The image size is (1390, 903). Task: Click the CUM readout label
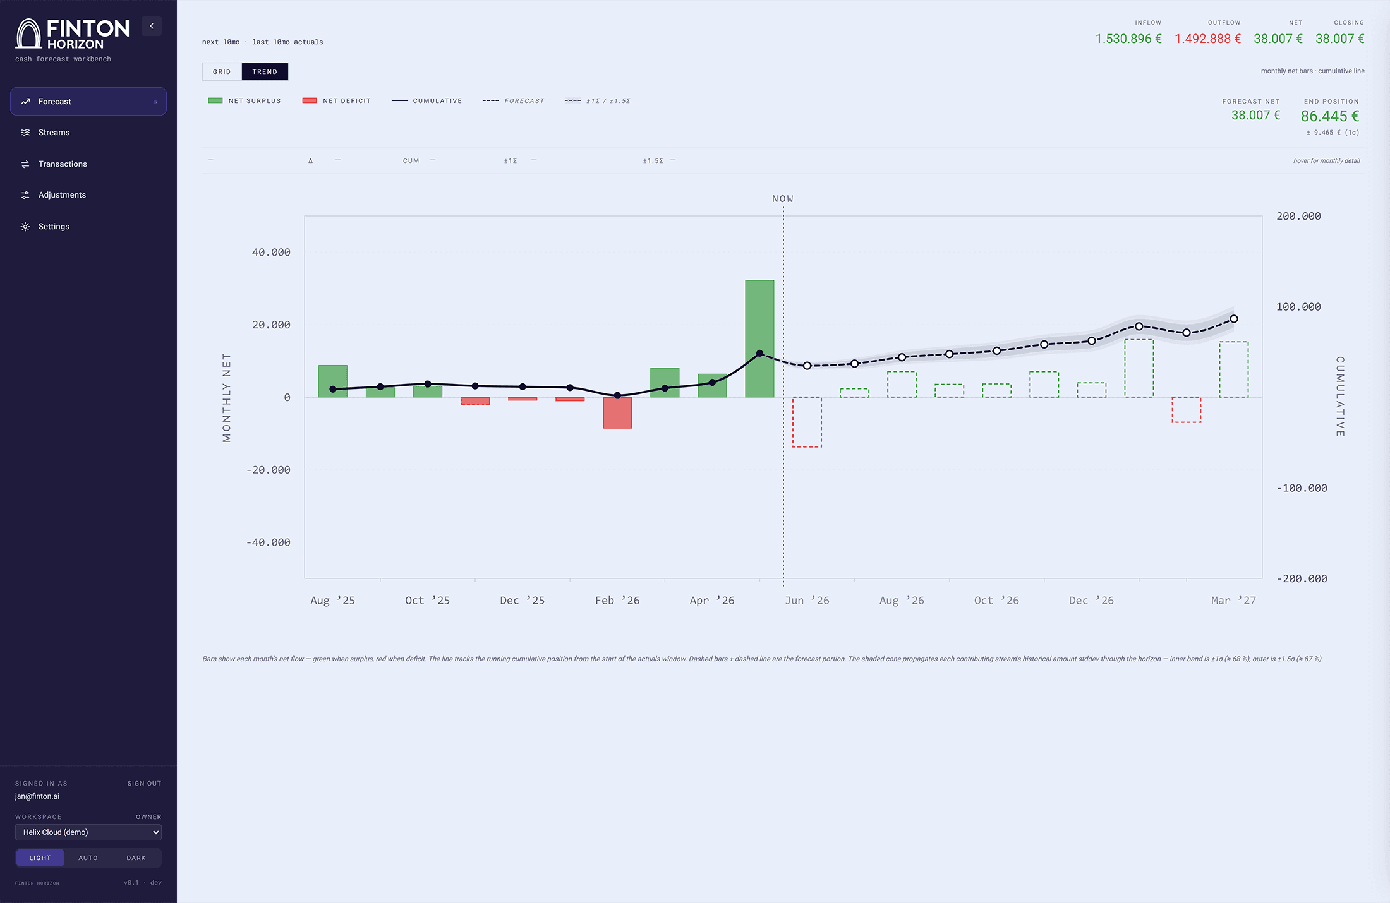[x=411, y=161]
